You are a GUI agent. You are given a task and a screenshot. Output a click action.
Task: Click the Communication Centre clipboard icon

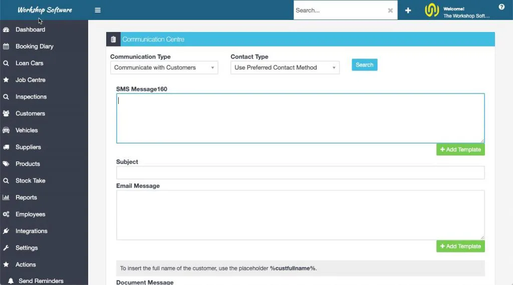coord(113,39)
